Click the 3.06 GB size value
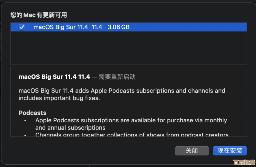256x167 pixels. tap(119, 27)
